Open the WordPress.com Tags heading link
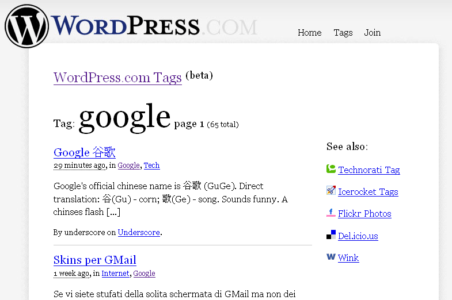 [x=117, y=78]
